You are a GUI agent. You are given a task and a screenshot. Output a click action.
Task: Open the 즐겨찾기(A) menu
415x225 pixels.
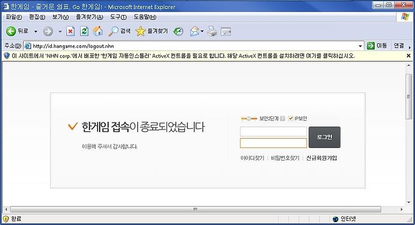(89, 17)
